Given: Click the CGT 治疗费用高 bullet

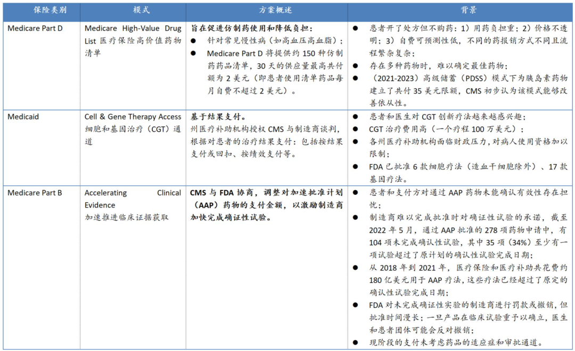Looking at the screenshot, I should (x=446, y=129).
